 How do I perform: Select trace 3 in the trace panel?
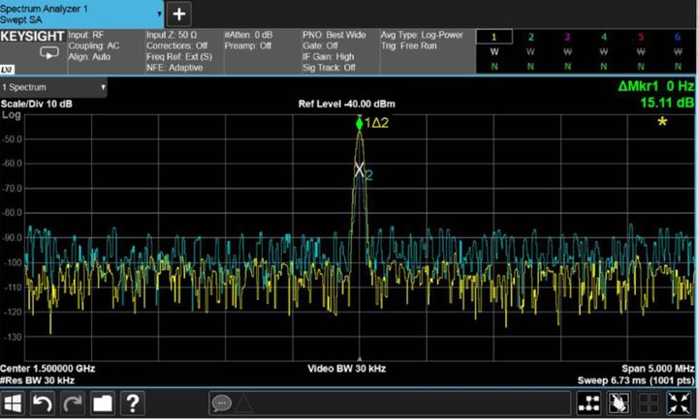[567, 50]
